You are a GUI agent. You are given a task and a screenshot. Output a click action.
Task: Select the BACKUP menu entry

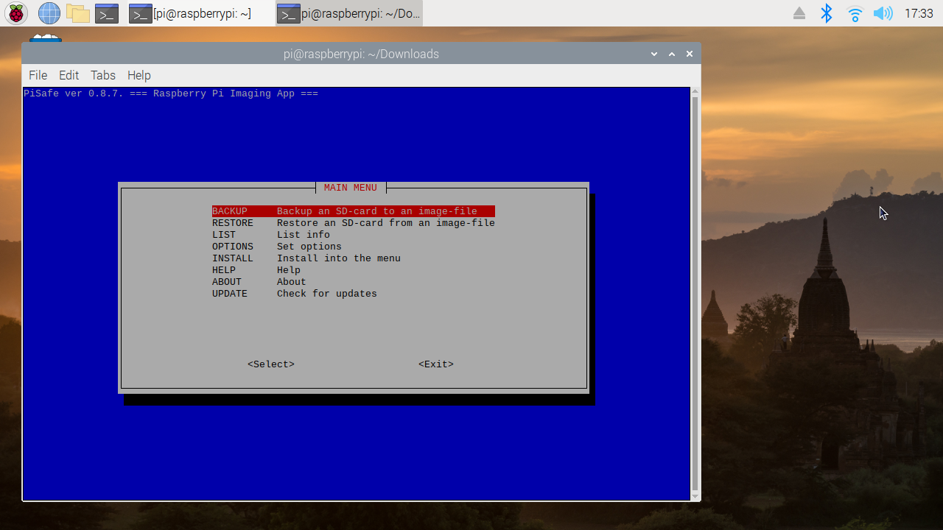pyautogui.click(x=353, y=211)
